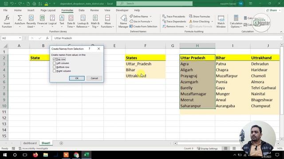The width and height of the screenshot is (284, 159).
Task: Click the horizontal scrollbar left arrow
Action: tap(175, 143)
